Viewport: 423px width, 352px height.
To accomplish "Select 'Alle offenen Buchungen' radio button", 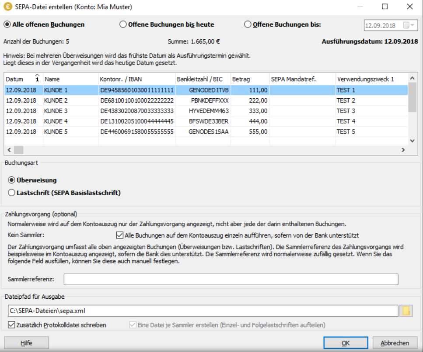I will pos(7,24).
